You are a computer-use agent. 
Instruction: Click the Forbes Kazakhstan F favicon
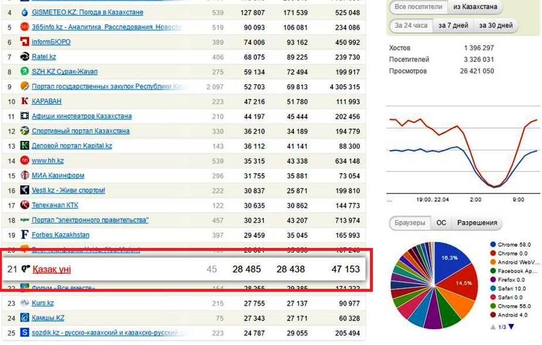[x=25, y=234]
